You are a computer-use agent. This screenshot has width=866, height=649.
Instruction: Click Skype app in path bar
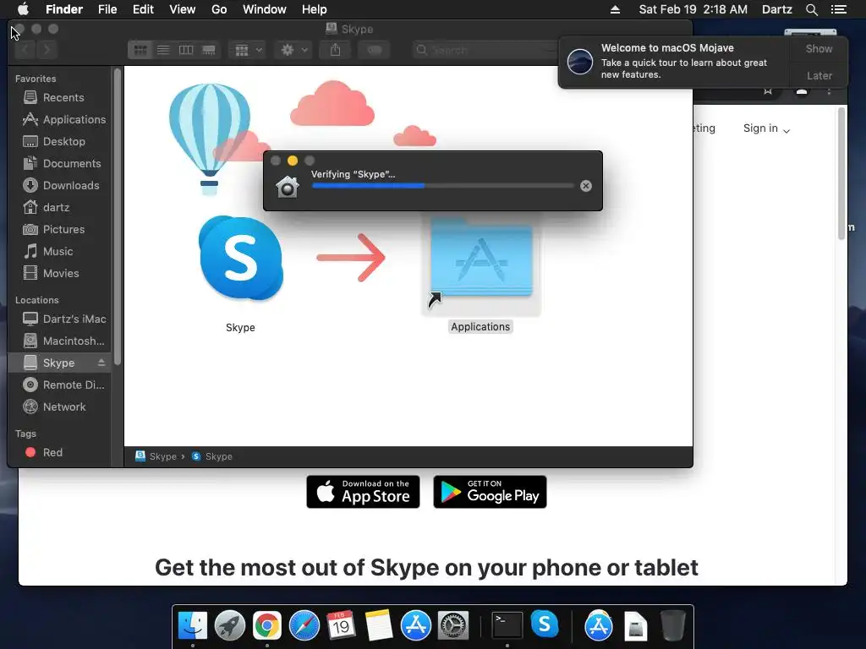coord(212,456)
